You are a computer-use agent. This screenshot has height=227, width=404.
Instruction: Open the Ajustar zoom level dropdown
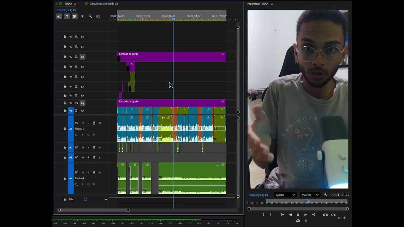pyautogui.click(x=285, y=195)
